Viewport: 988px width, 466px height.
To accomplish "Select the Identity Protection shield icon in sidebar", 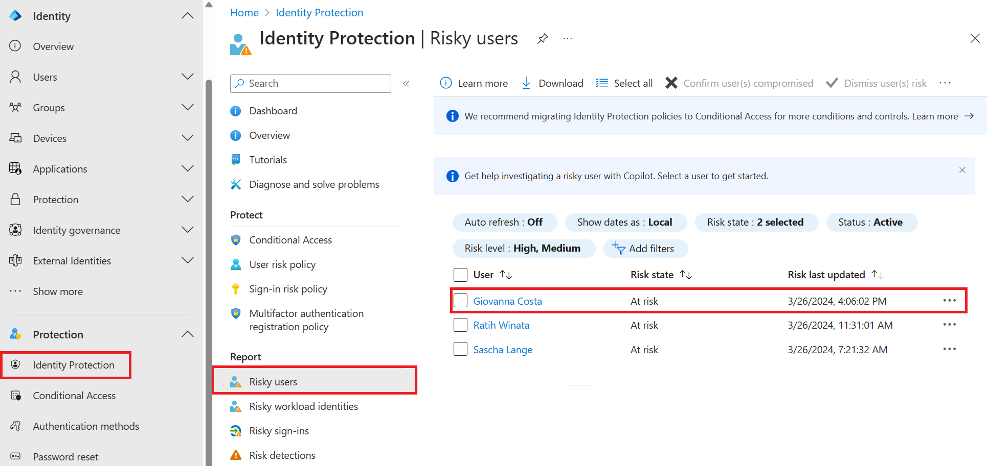I will 16,364.
